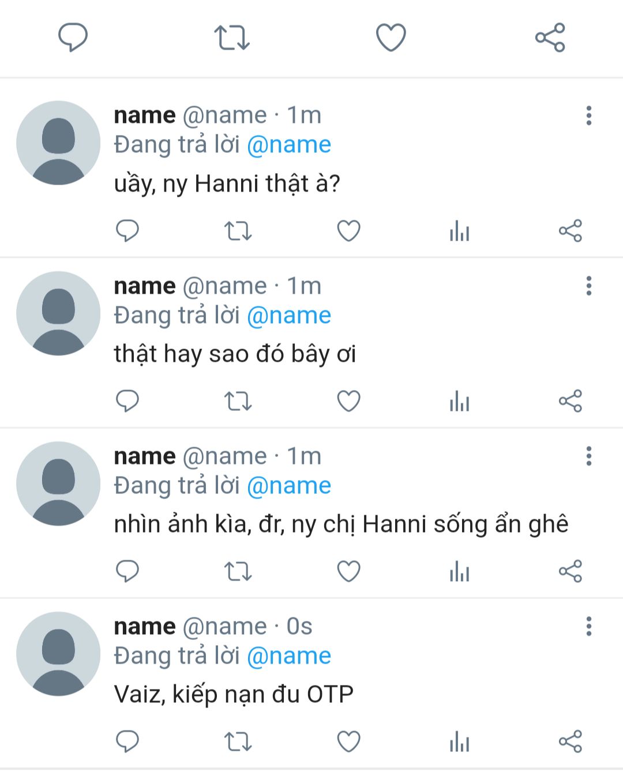This screenshot has width=623, height=779.
Task: Open @name mention link in "Vaiz, kiếp nạn" reply
Action: (288, 656)
